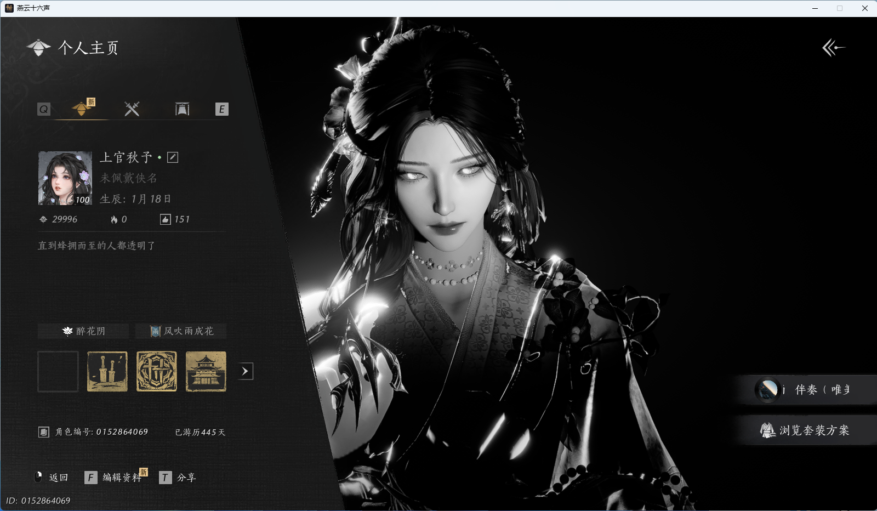Screen dimensions: 877x511
Task: Select the circular emblem gold badge
Action: tap(157, 372)
